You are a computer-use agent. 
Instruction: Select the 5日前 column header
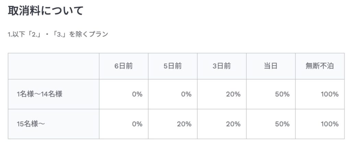pyautogui.click(x=173, y=66)
